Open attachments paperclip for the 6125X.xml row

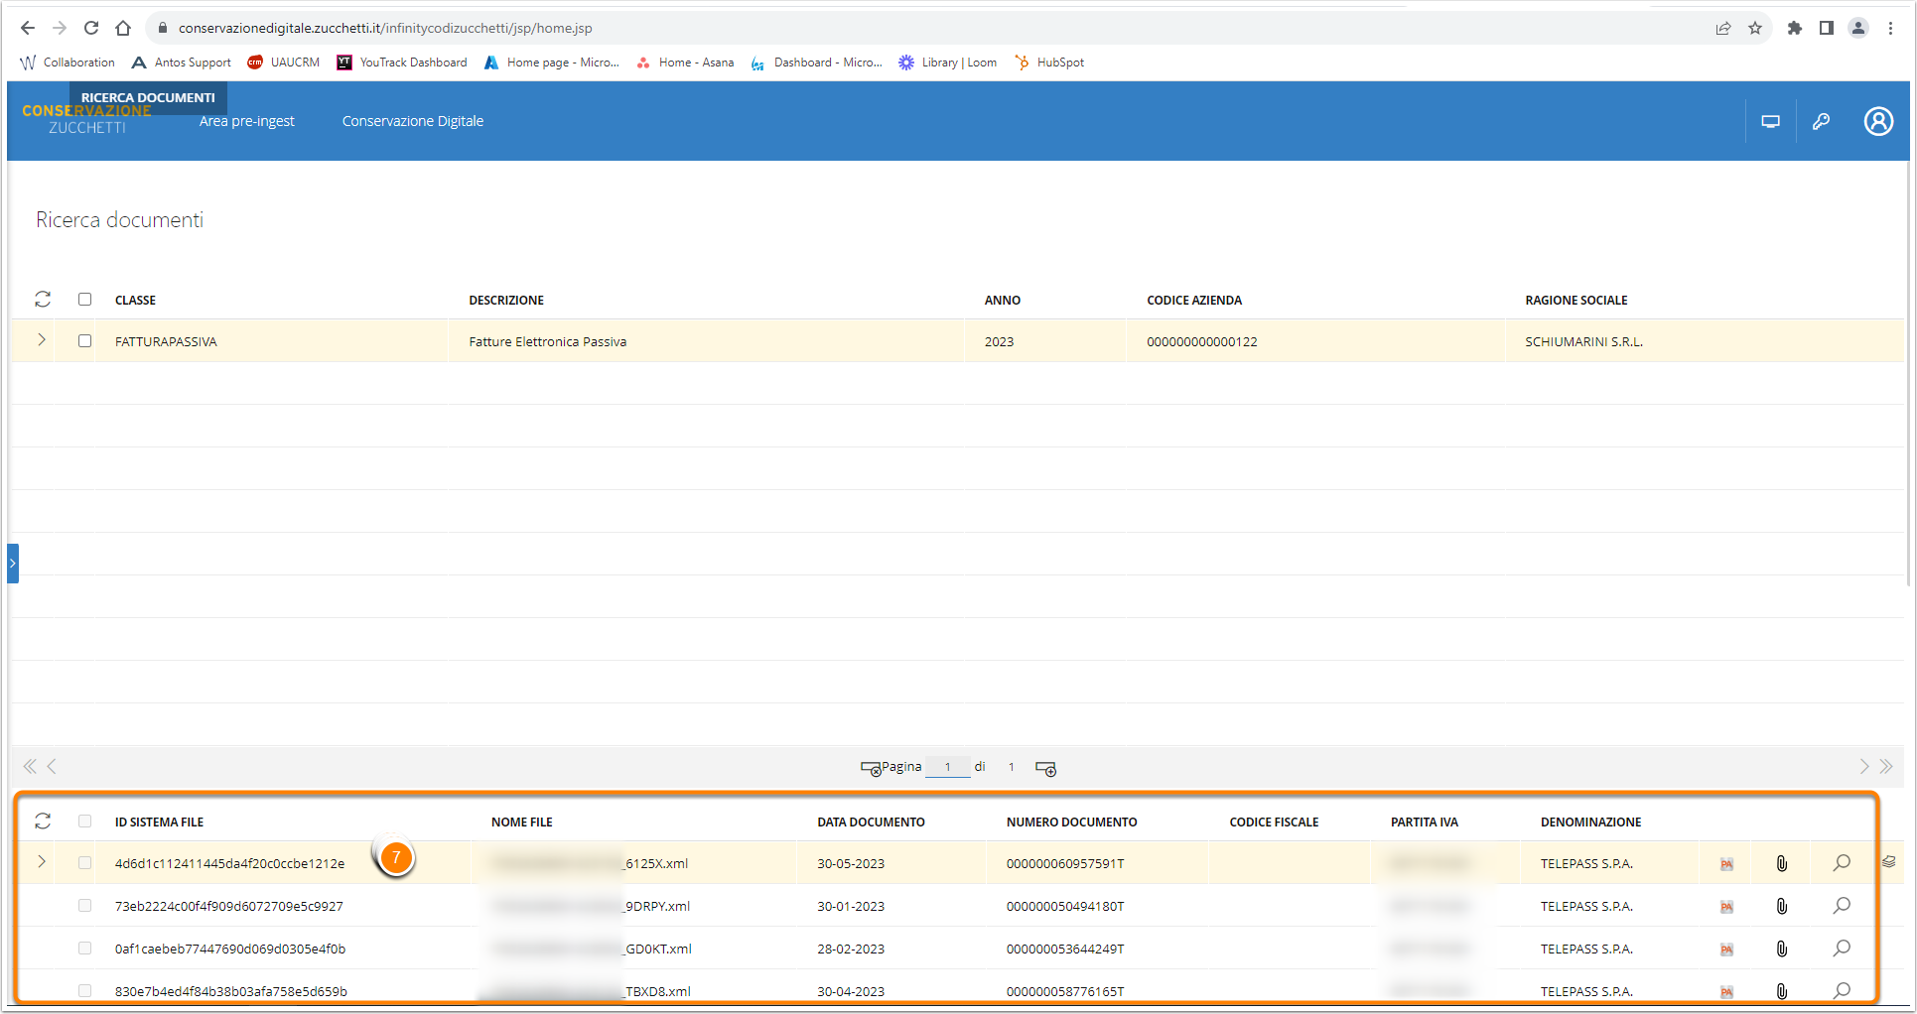[1782, 863]
